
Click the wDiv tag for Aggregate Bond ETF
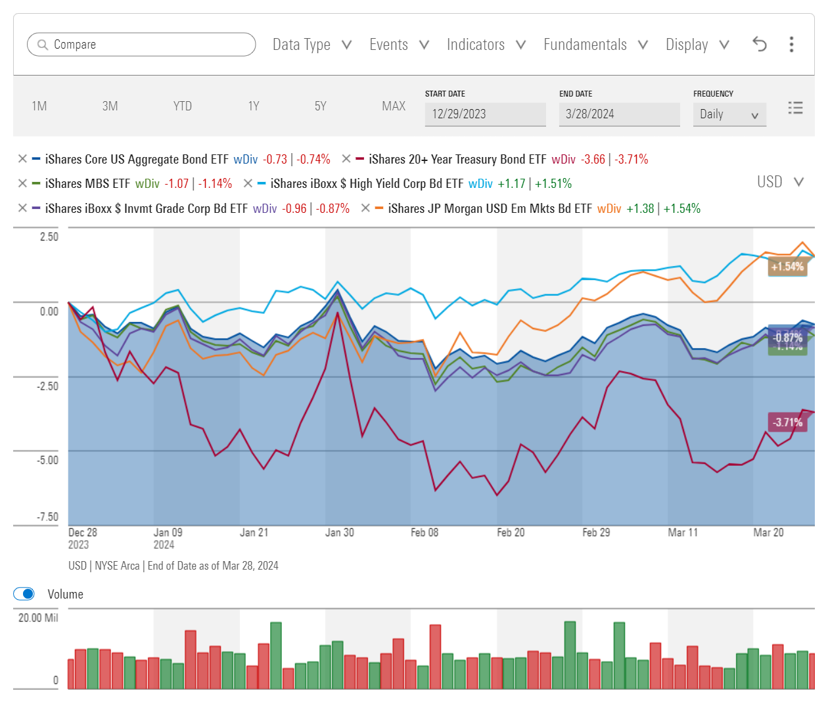[246, 159]
